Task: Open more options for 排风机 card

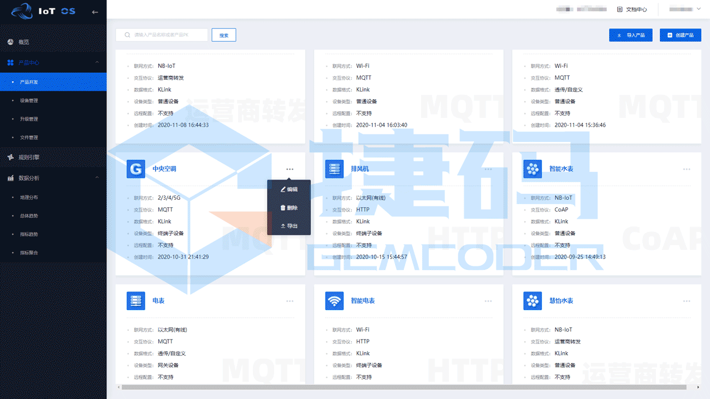Action: coord(488,169)
